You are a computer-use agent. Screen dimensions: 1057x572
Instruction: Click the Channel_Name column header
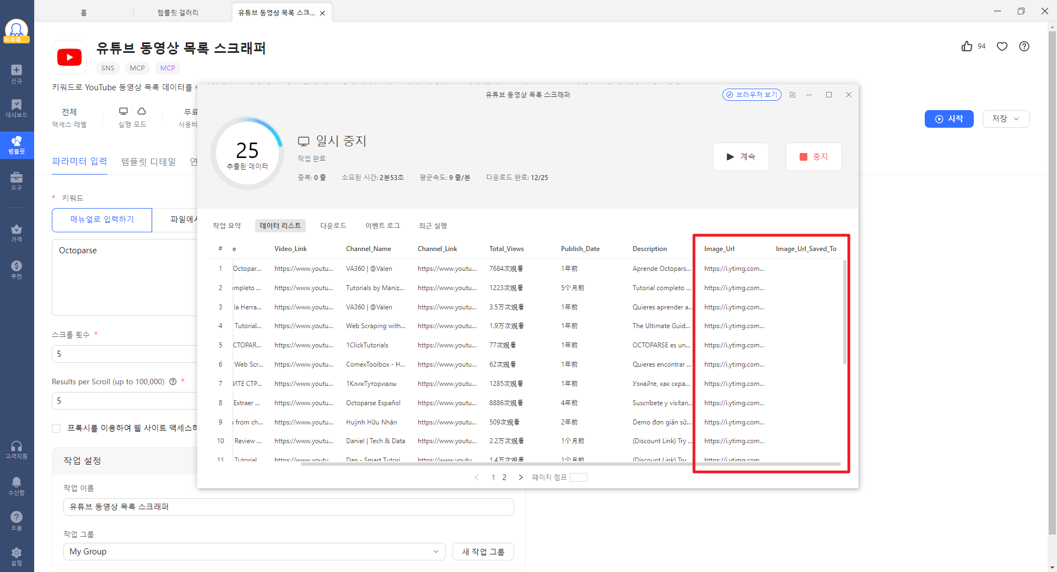pos(369,249)
